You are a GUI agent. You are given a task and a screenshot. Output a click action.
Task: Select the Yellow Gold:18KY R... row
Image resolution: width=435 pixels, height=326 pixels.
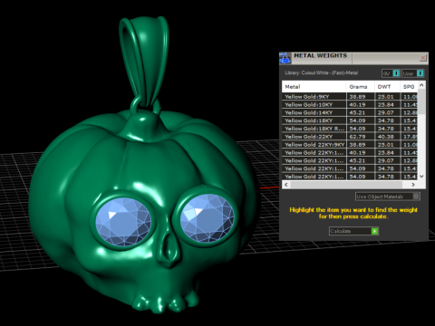tap(351, 129)
